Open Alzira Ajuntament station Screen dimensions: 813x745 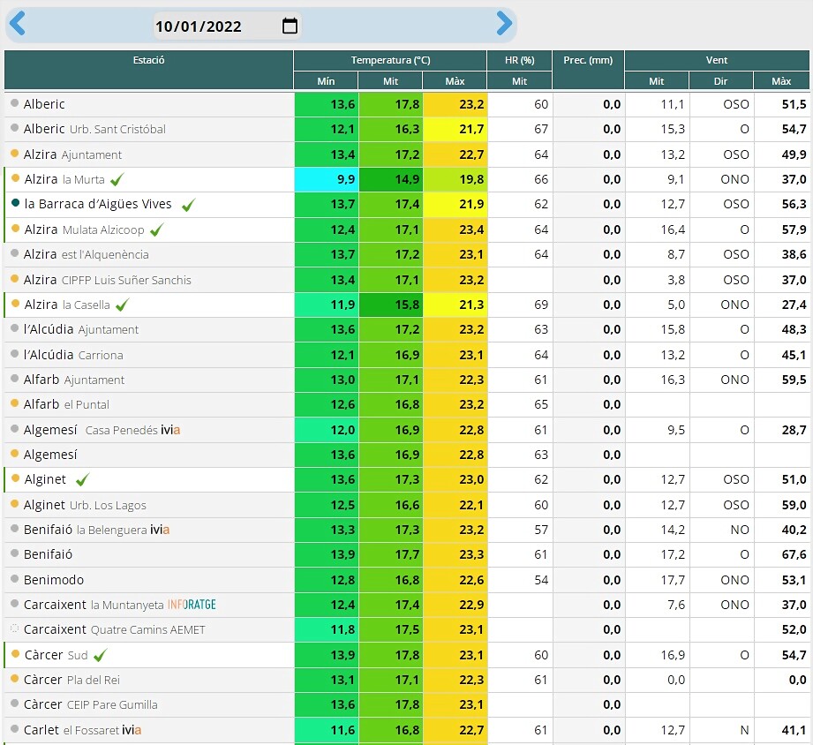pyautogui.click(x=407, y=154)
